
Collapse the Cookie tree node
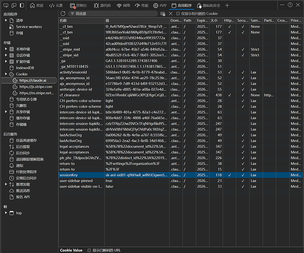(6, 74)
